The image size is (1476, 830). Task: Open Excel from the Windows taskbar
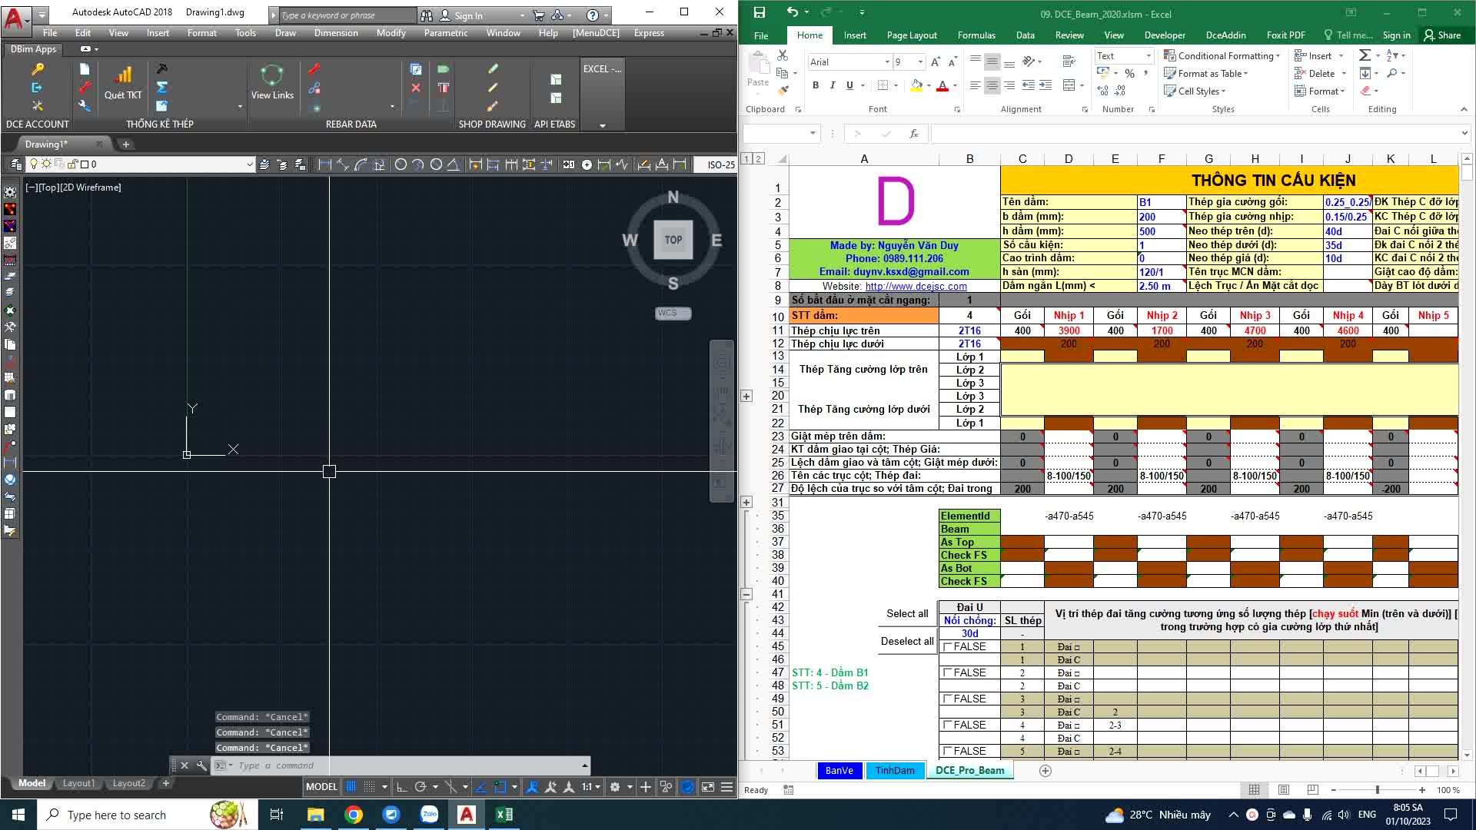(x=504, y=815)
